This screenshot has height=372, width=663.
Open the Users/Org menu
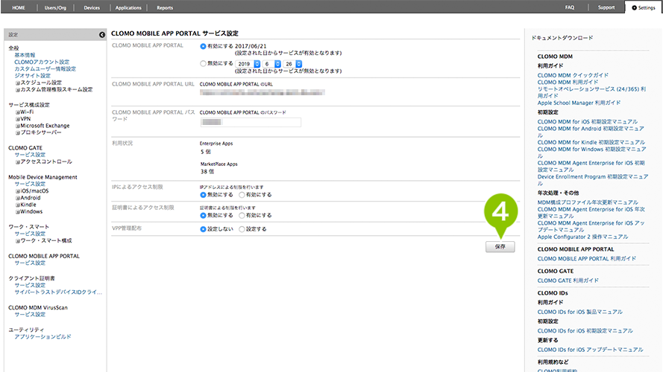(x=55, y=7)
